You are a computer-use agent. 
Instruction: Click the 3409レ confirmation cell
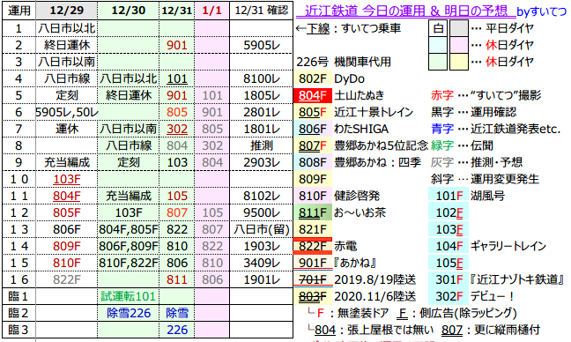[262, 263]
